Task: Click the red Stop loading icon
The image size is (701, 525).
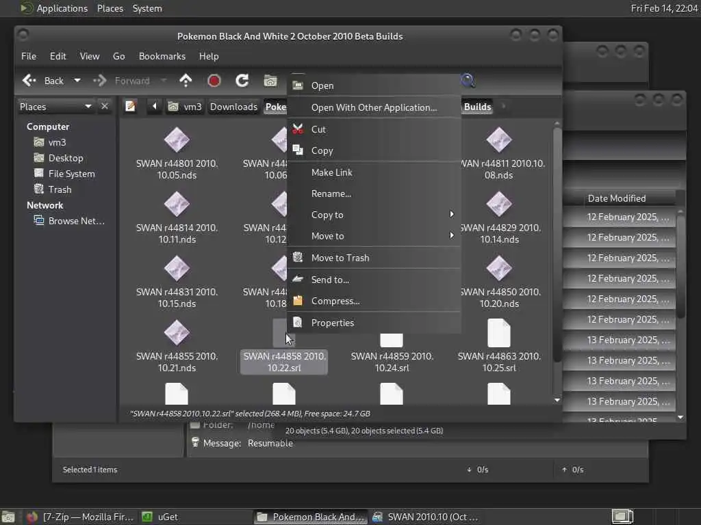Action: (x=214, y=81)
